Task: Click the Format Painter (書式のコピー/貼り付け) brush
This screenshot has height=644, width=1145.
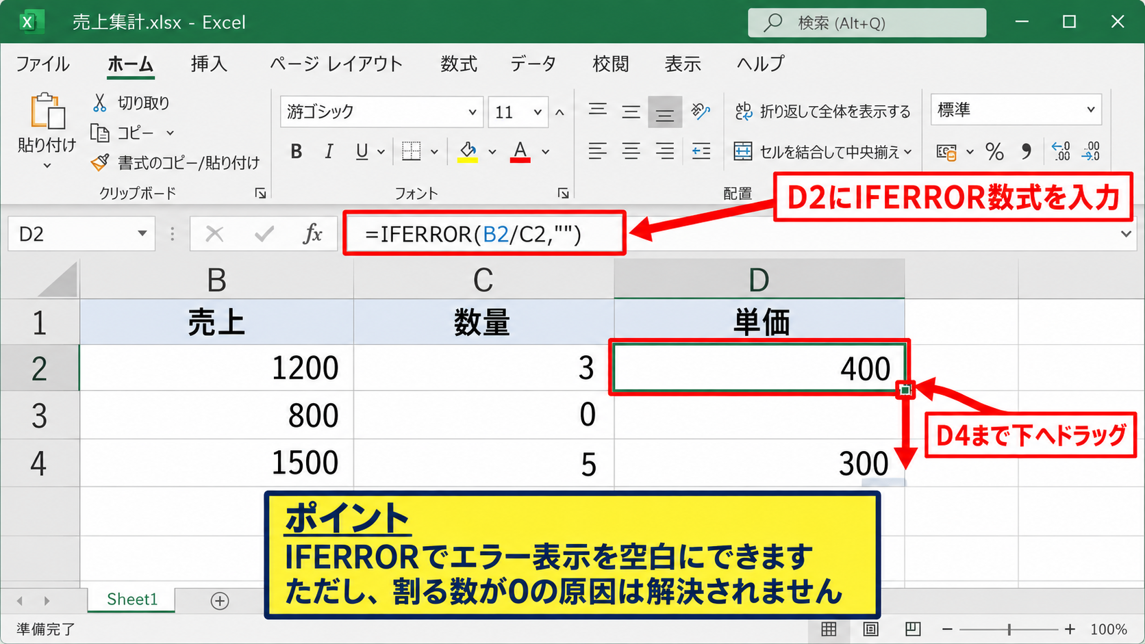Action: click(x=100, y=162)
